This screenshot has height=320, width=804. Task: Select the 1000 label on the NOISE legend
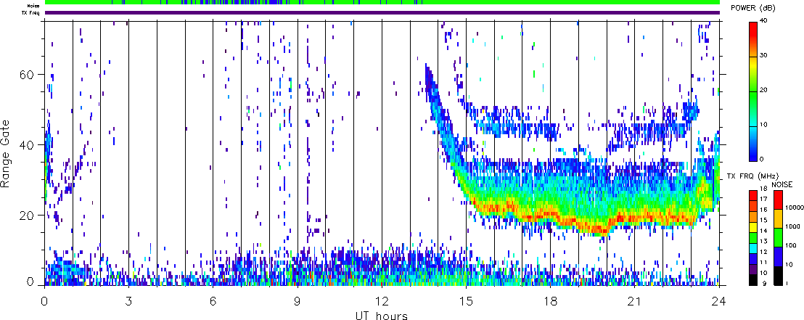[x=792, y=226]
